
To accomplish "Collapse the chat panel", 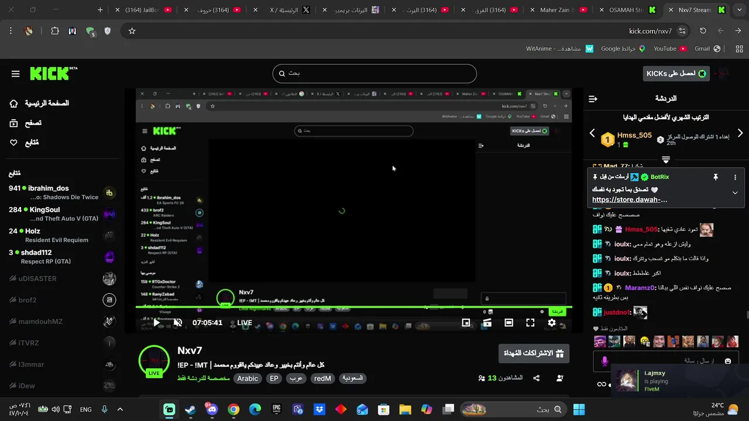I will pos(593,99).
